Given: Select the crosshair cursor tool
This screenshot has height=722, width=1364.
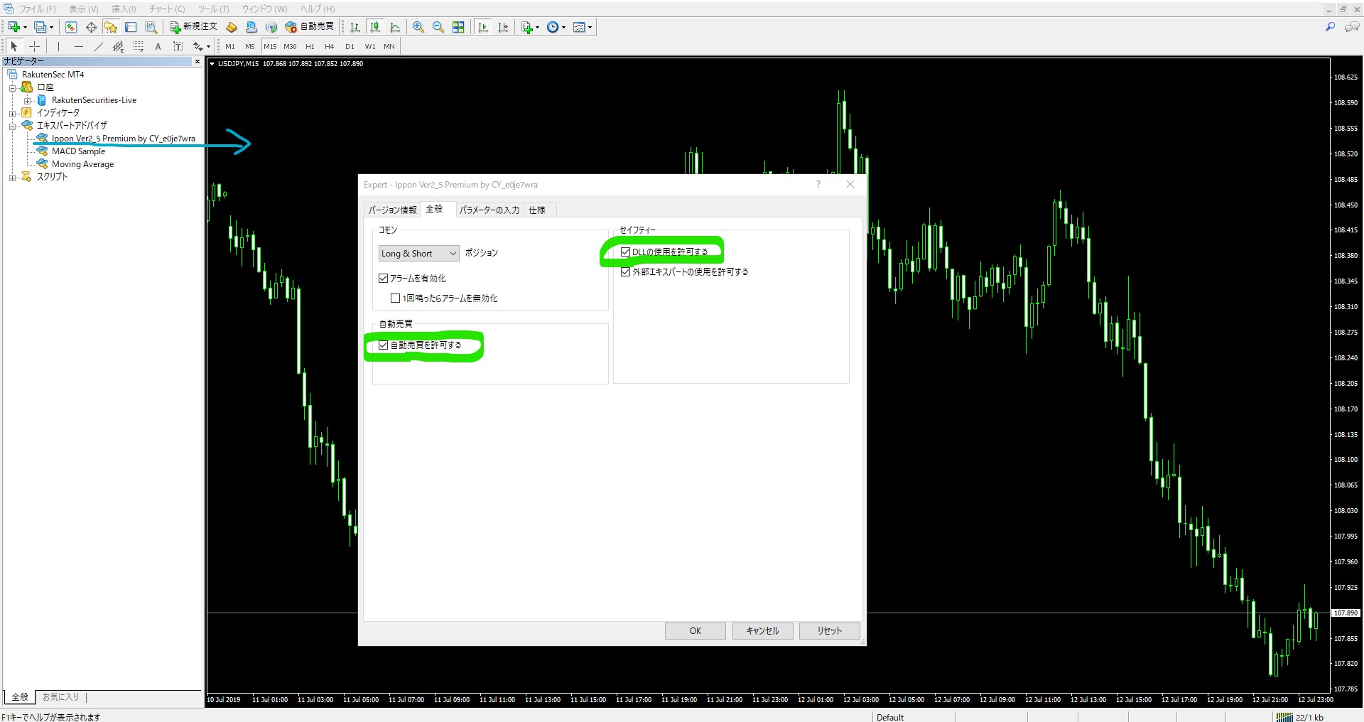Looking at the screenshot, I should (x=34, y=46).
